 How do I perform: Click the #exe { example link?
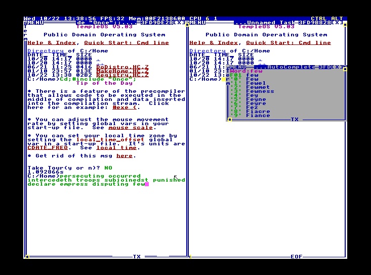tap(125, 107)
